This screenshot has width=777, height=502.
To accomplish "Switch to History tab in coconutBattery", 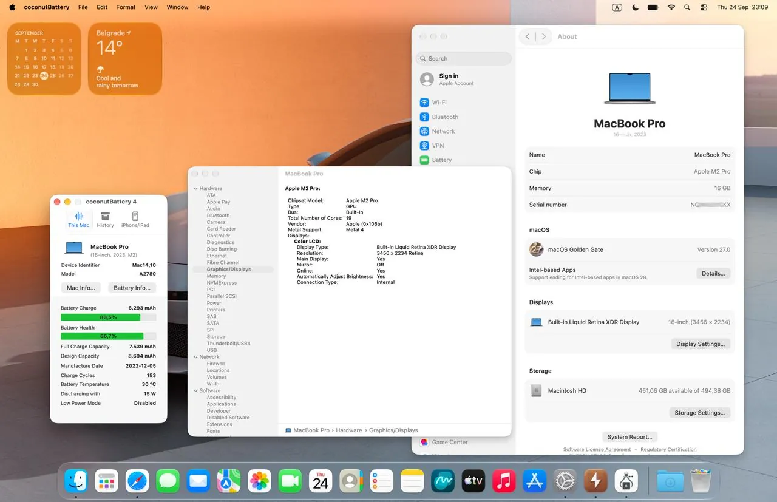I will pyautogui.click(x=105, y=220).
